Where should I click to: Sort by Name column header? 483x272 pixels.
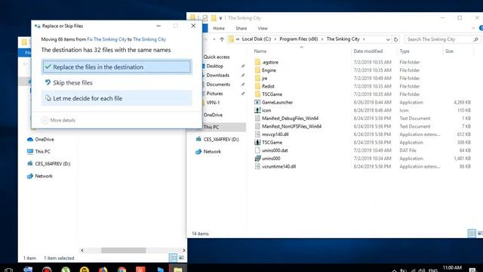[260, 51]
